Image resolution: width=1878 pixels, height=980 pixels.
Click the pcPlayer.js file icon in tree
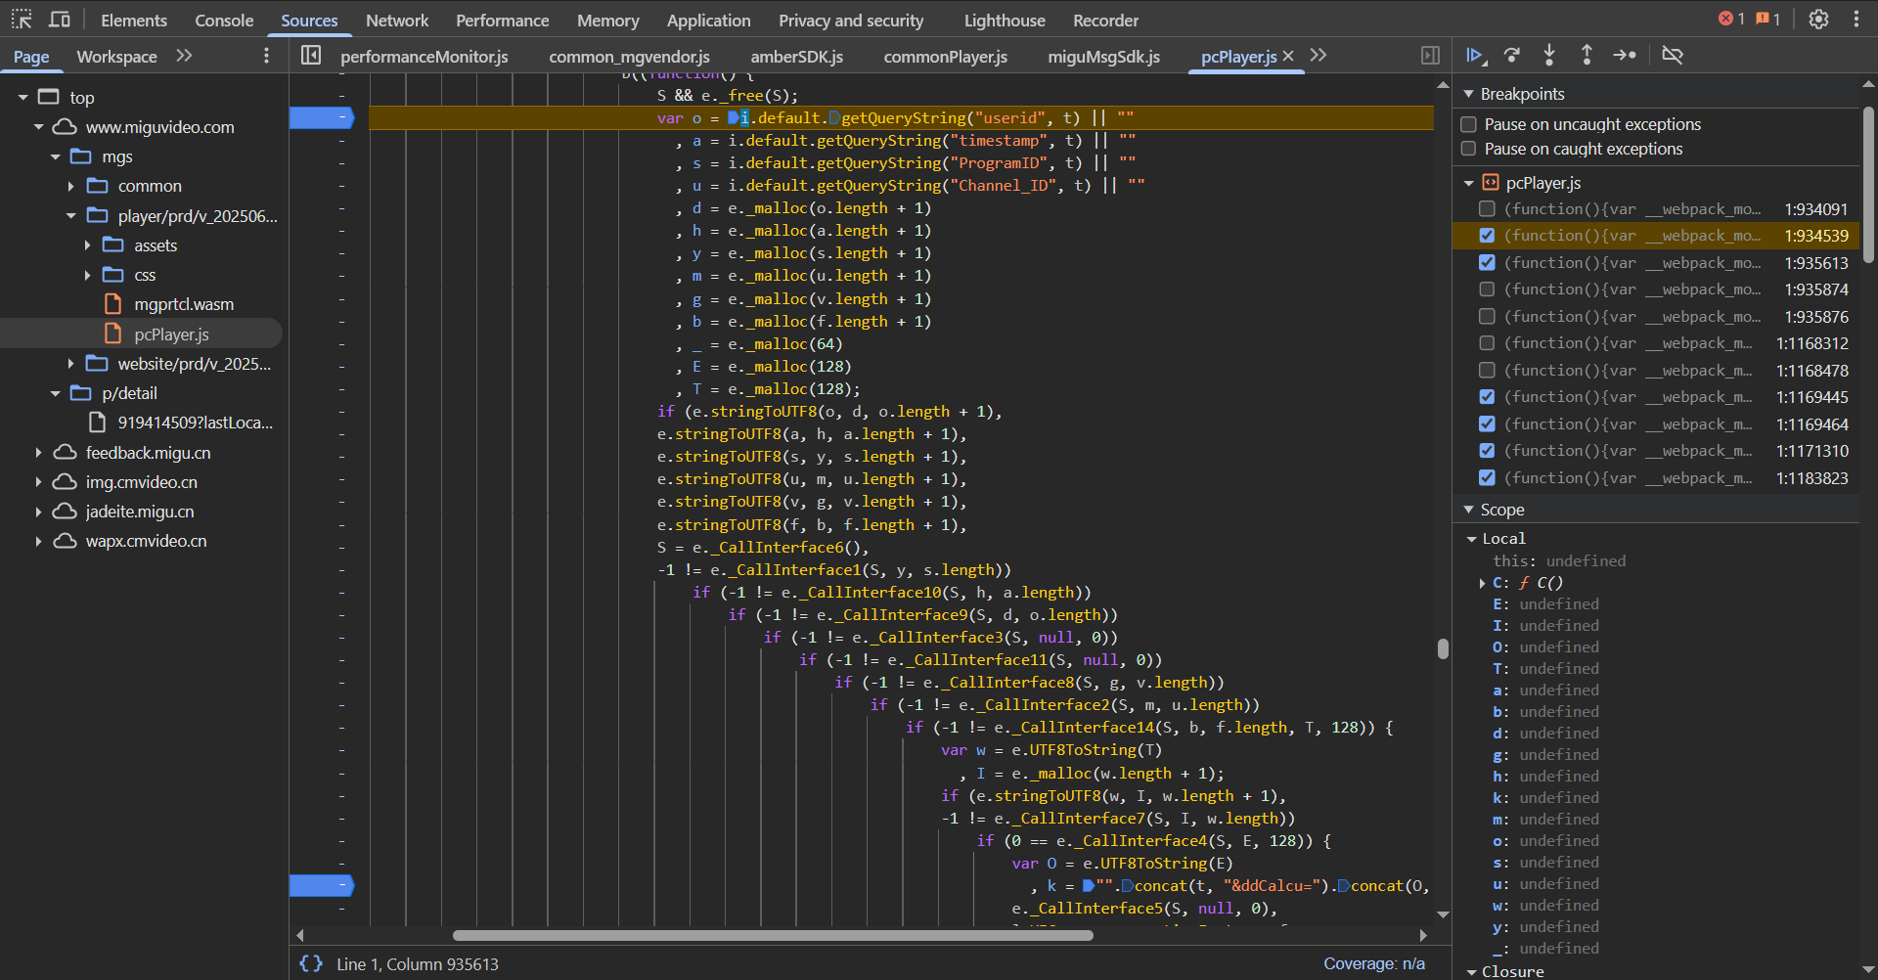(113, 334)
